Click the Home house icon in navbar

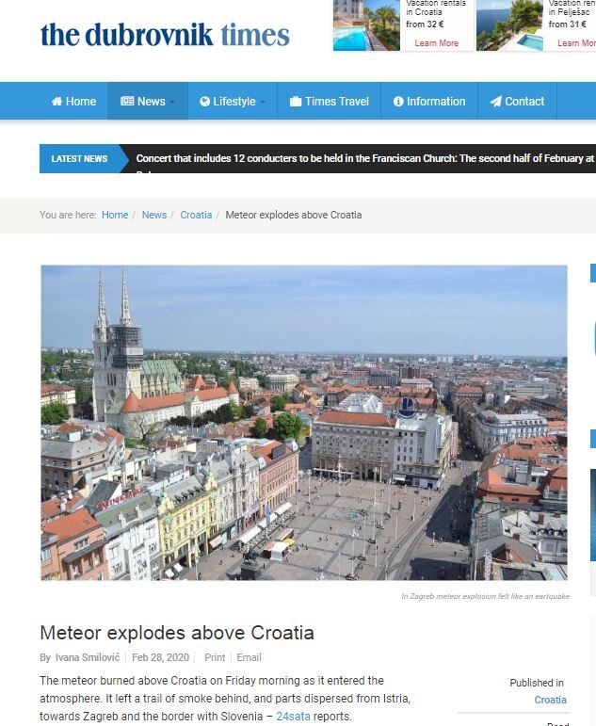tap(56, 102)
